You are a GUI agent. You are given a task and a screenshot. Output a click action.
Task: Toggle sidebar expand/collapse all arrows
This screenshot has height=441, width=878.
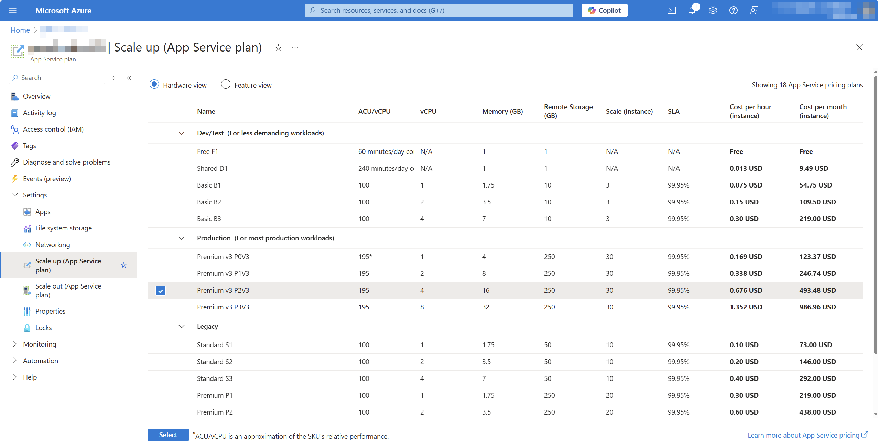tap(113, 78)
